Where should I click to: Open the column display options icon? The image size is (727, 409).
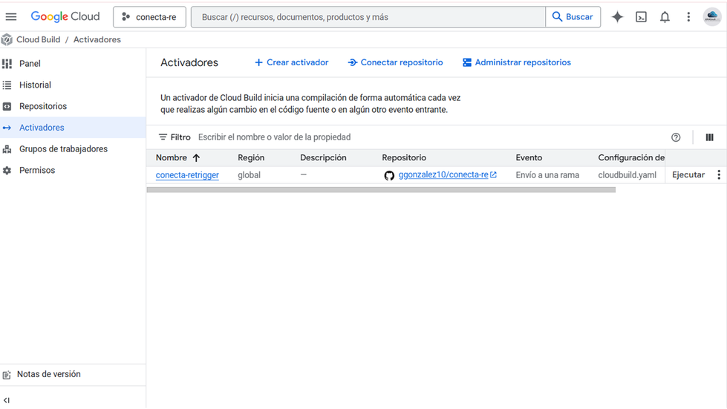tap(709, 137)
